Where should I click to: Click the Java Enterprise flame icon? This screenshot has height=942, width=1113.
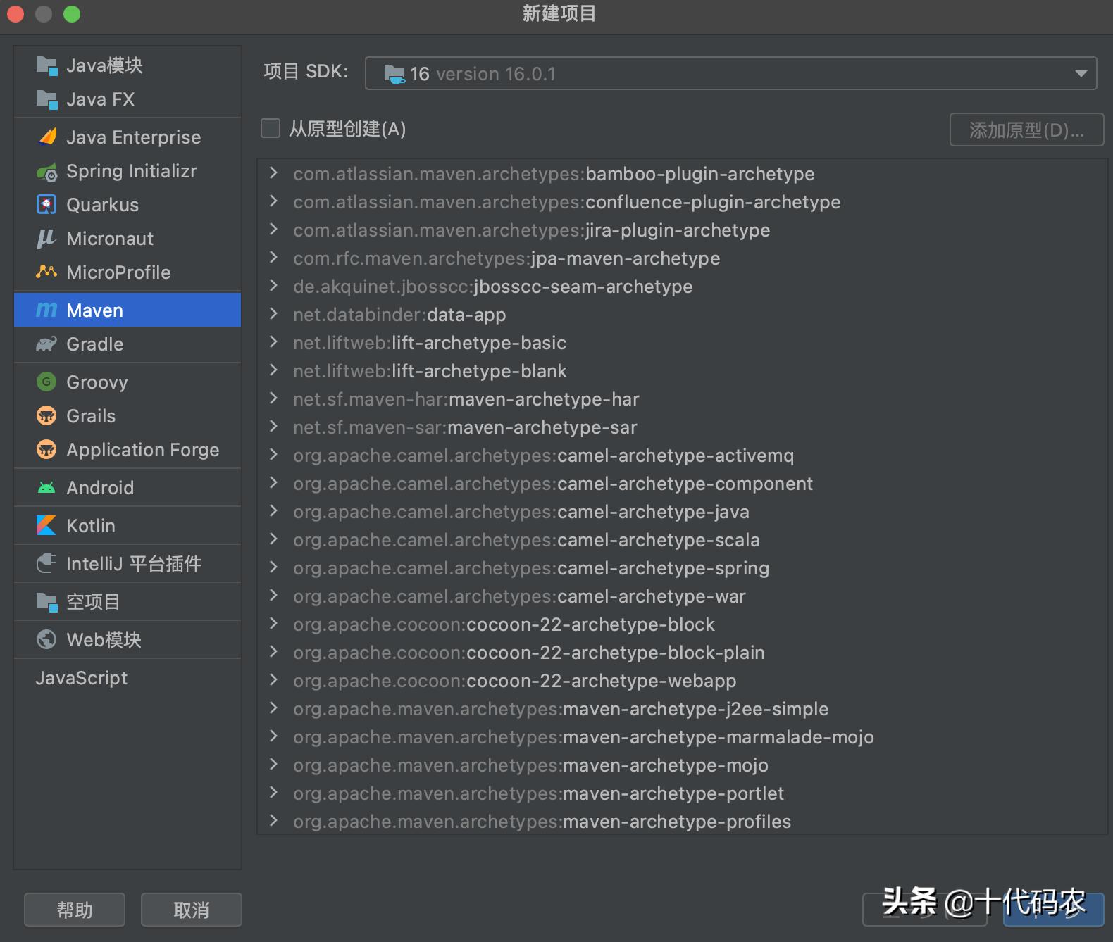click(47, 137)
